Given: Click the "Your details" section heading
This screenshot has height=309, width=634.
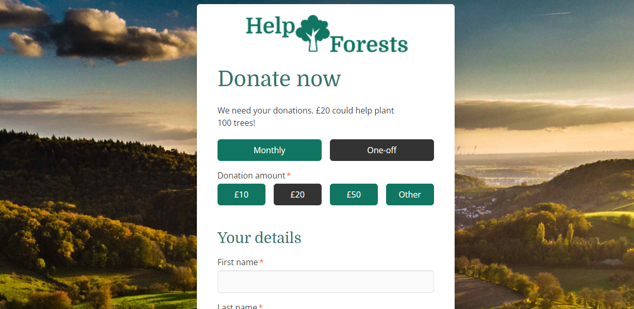Looking at the screenshot, I should click(259, 238).
